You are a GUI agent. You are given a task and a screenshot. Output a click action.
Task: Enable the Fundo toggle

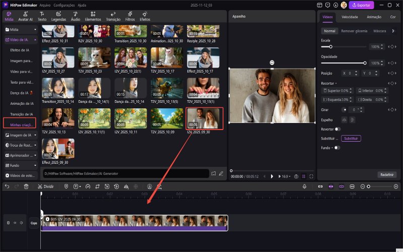(337, 148)
